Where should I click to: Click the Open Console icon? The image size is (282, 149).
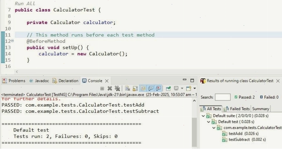coord(189,88)
